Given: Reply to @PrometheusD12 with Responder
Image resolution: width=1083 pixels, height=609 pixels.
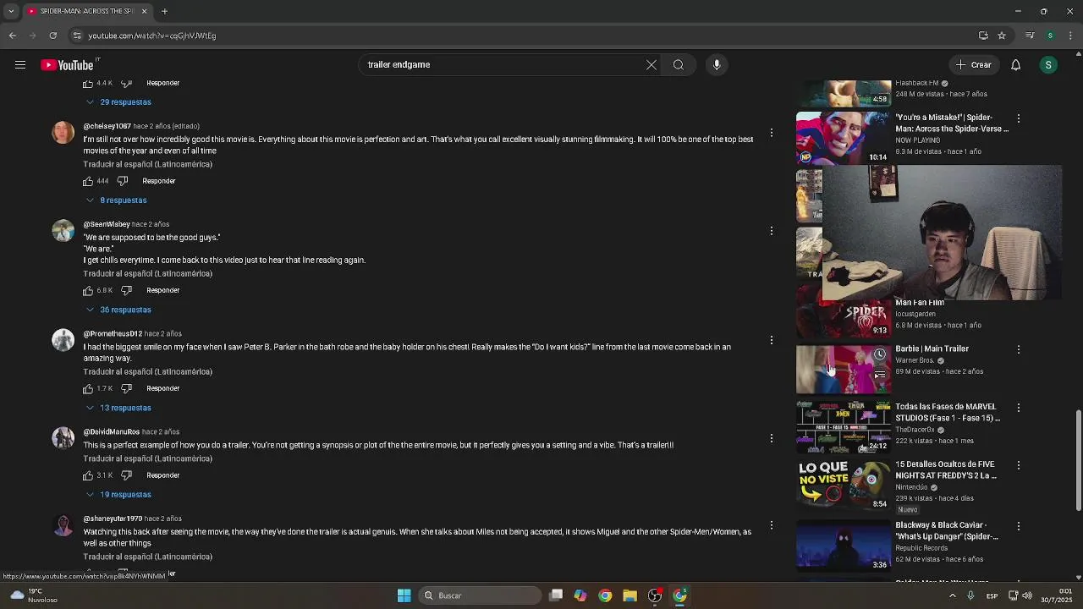Looking at the screenshot, I should coord(163,388).
